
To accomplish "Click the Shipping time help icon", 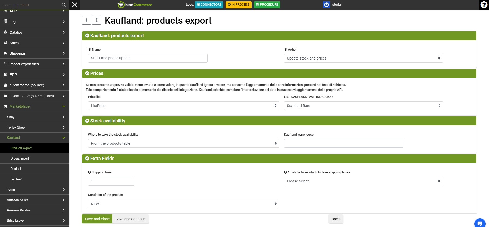I will click(x=89, y=172).
